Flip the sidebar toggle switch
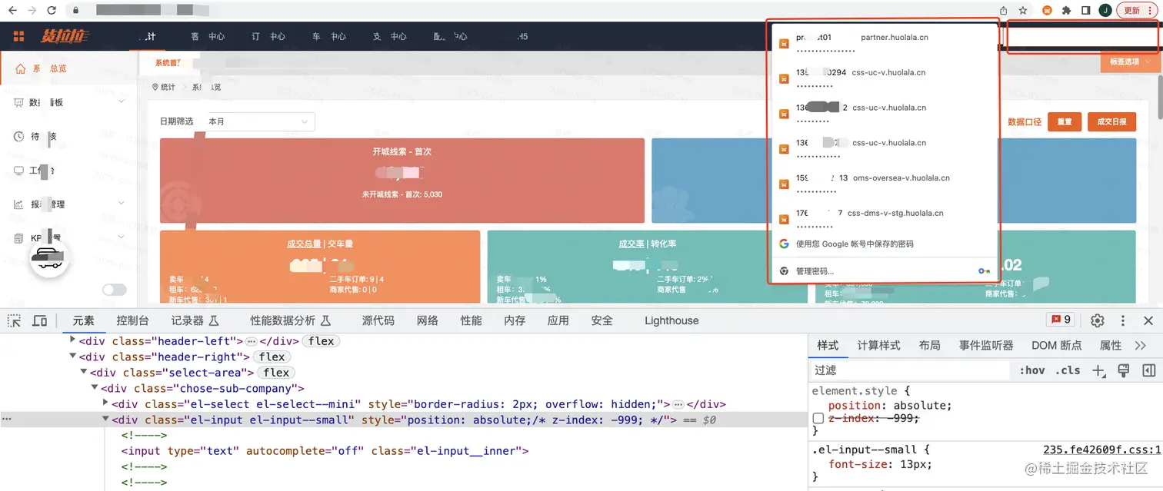 pos(115,290)
